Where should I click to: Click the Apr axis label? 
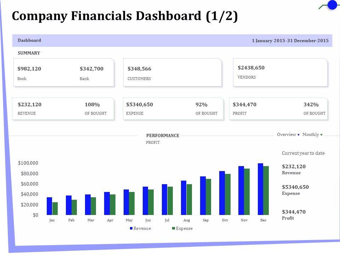[x=110, y=220]
